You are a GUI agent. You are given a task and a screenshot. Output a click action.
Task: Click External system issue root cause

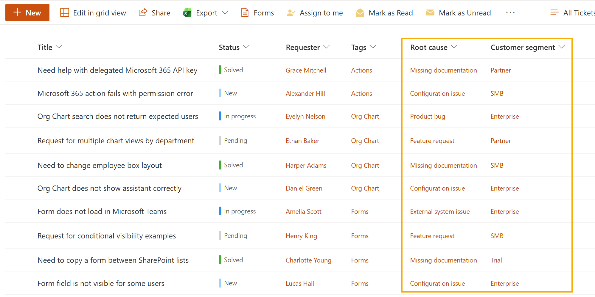(x=440, y=211)
